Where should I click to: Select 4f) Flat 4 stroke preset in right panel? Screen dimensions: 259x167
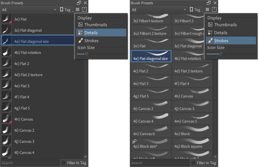pyautogui.click(x=192, y=81)
